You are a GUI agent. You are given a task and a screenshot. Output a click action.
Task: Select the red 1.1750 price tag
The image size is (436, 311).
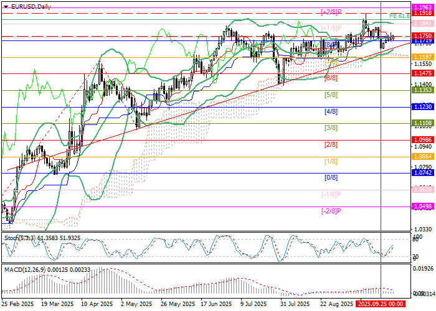coord(424,37)
